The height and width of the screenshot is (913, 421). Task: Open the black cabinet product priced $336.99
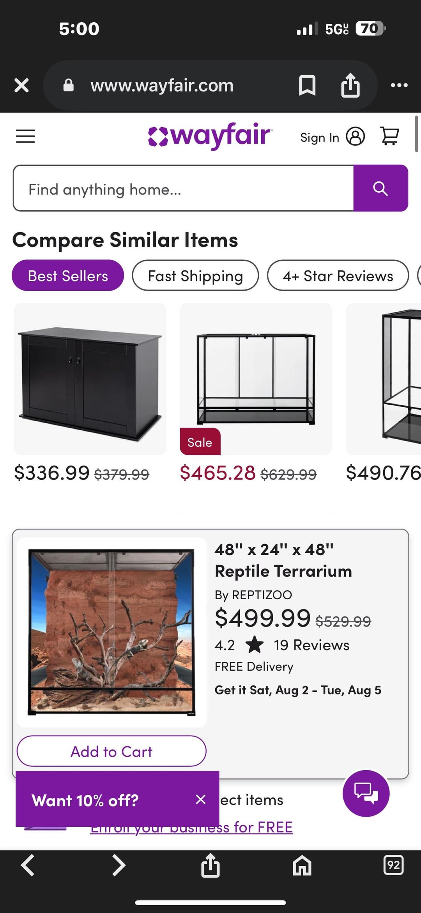click(90, 379)
